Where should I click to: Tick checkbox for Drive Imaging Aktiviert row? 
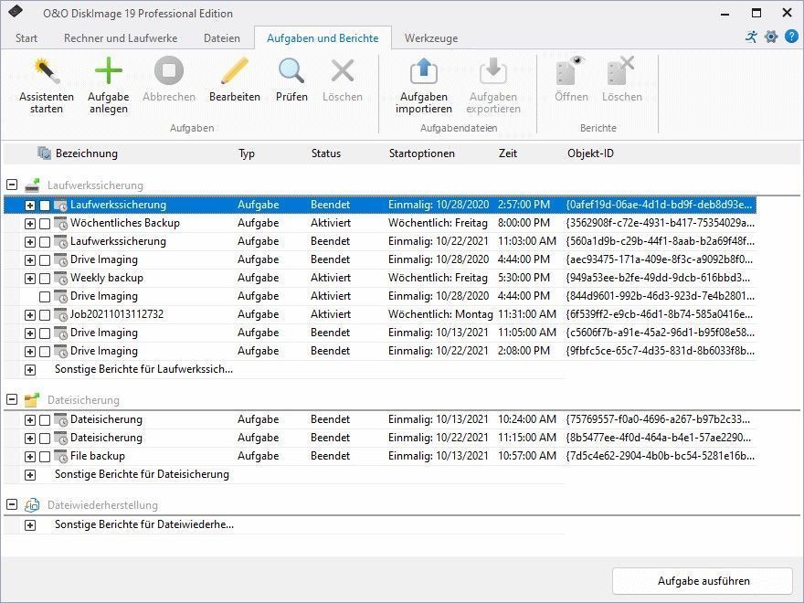pos(45,296)
